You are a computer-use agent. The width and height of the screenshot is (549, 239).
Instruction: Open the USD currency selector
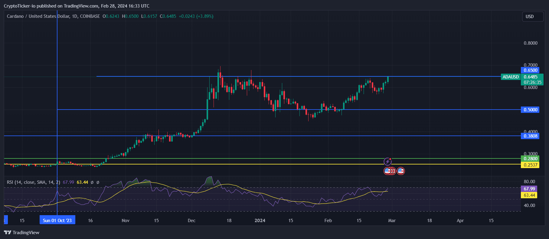[x=532, y=17]
